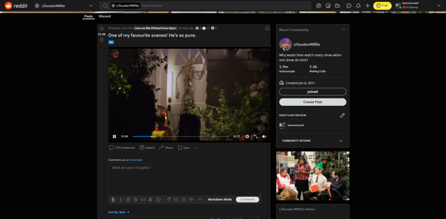The image size is (446, 219).
Task: Upvote the favourite scenes post
Action: [x=101, y=28]
